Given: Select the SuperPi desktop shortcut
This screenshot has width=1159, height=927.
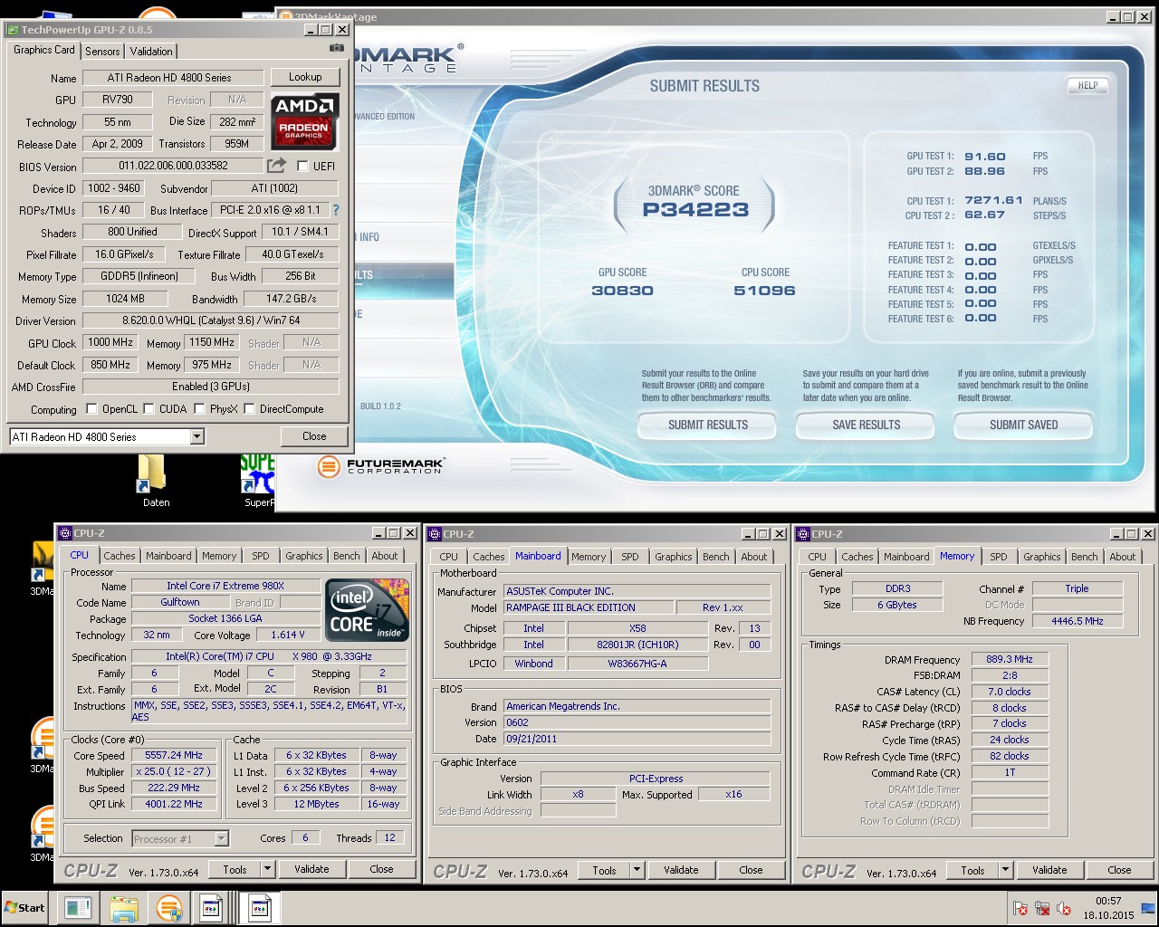Looking at the screenshot, I should pos(257,481).
